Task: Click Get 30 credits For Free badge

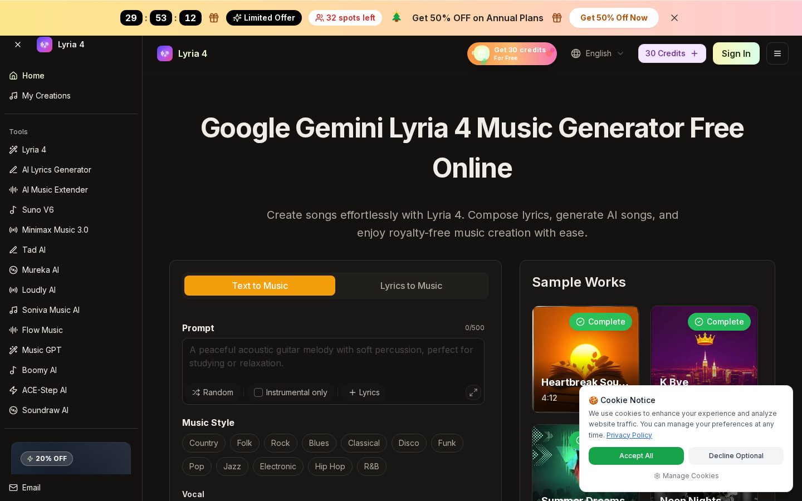Action: 512,53
